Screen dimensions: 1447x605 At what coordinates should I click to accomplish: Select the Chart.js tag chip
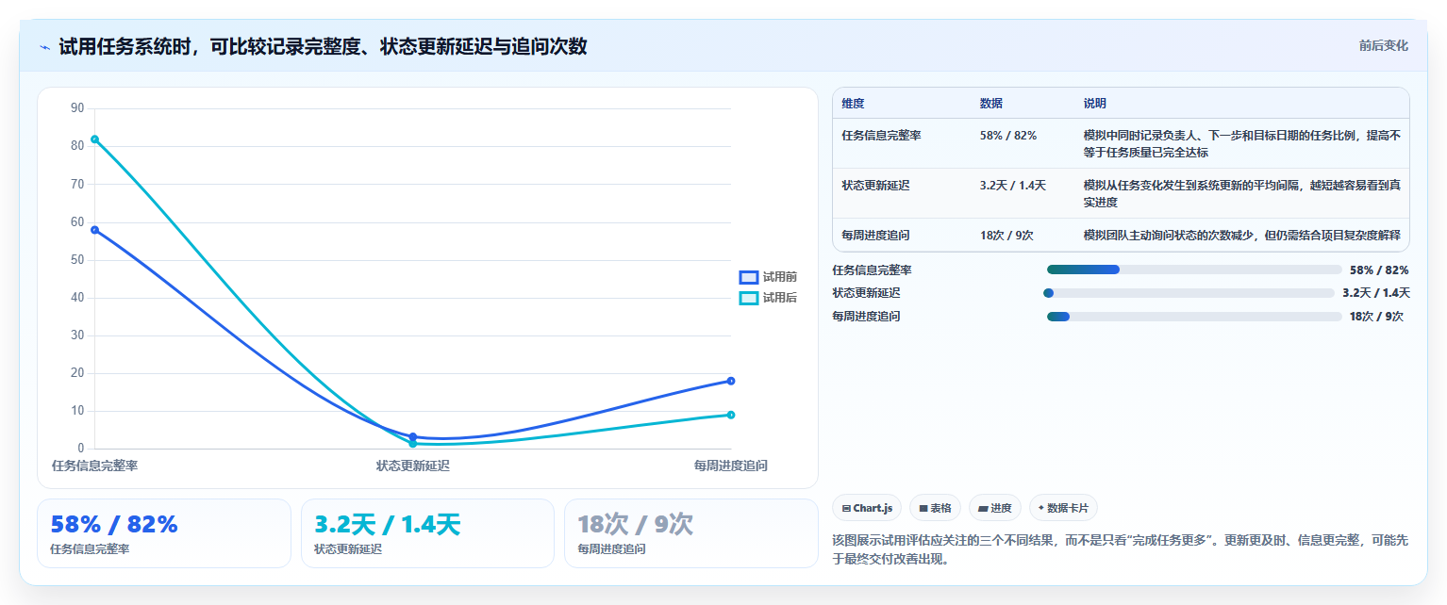[x=867, y=508]
